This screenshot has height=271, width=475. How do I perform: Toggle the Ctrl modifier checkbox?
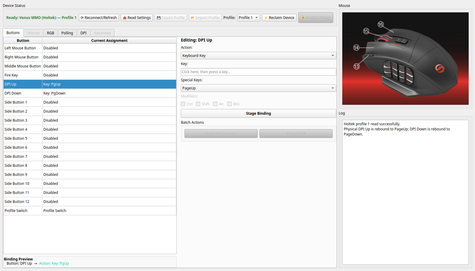(183, 104)
